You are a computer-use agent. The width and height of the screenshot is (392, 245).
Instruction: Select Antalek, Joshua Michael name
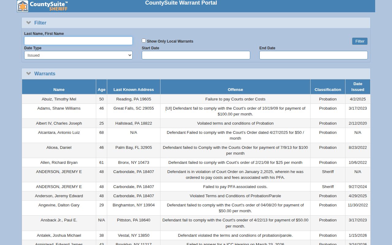pyautogui.click(x=59, y=236)
